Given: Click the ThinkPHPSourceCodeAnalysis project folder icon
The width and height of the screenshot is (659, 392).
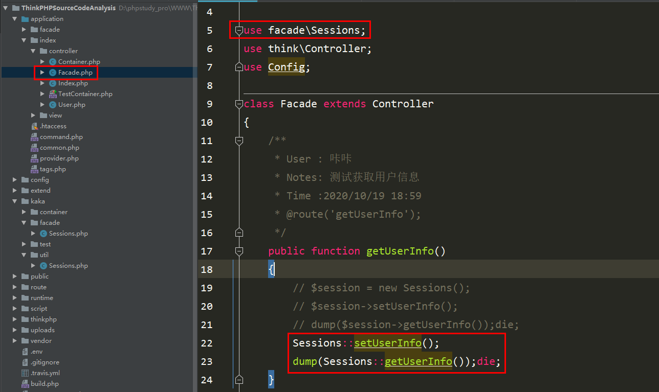Looking at the screenshot, I should 15,8.
